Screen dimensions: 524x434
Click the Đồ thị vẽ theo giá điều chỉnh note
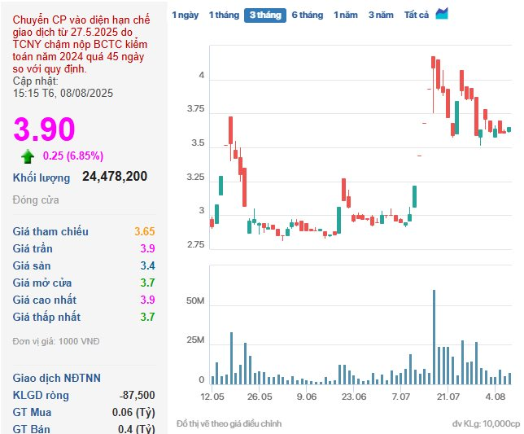(229, 424)
